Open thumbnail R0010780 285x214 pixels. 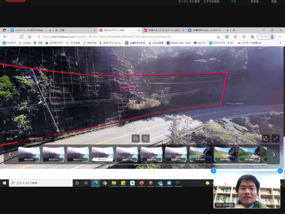151,154
